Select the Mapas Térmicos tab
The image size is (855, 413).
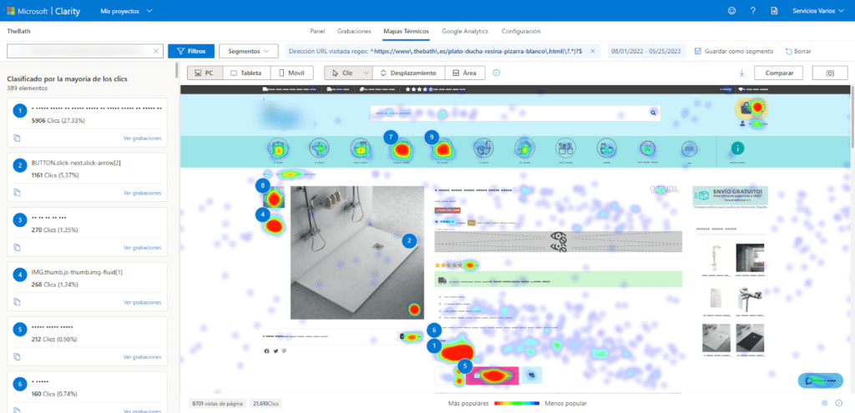click(407, 32)
